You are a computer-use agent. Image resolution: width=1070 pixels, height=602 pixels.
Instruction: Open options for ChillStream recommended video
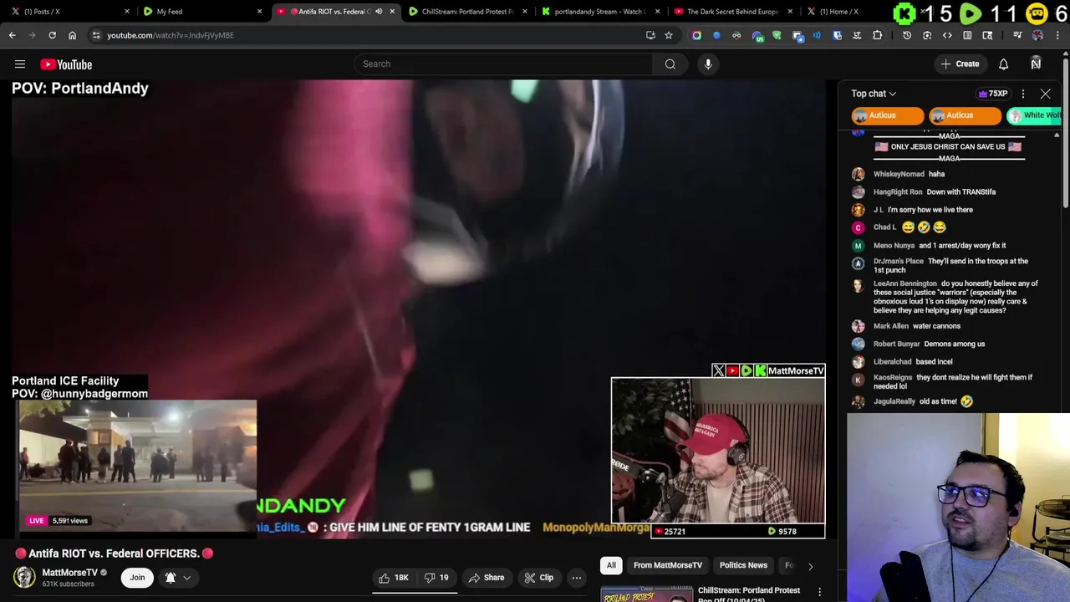point(819,593)
